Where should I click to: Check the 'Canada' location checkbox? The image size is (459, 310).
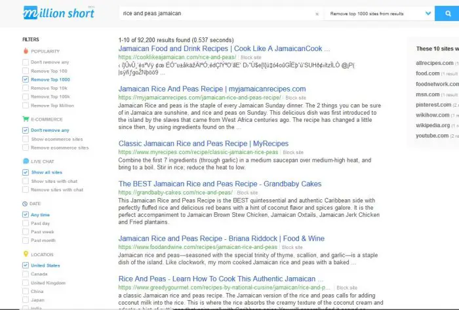26,274
